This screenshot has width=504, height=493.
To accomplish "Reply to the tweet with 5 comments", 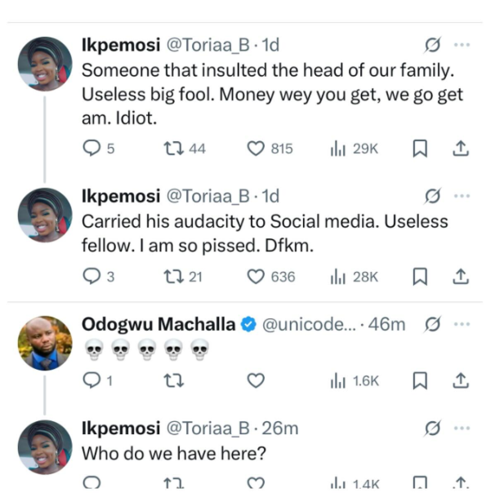I will pos(92,149).
